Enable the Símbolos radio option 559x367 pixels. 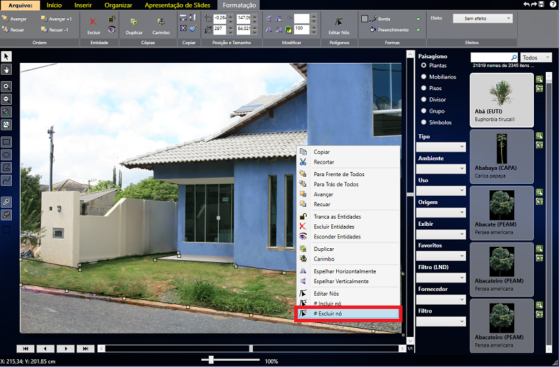(x=423, y=122)
